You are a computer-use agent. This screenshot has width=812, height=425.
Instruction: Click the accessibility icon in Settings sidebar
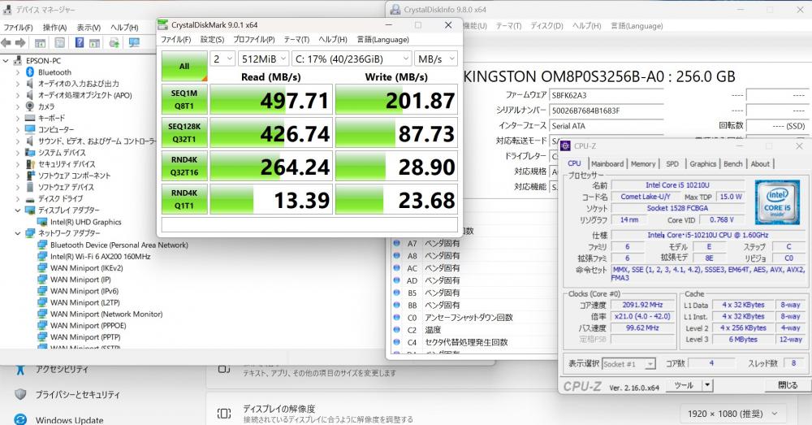tap(20, 370)
